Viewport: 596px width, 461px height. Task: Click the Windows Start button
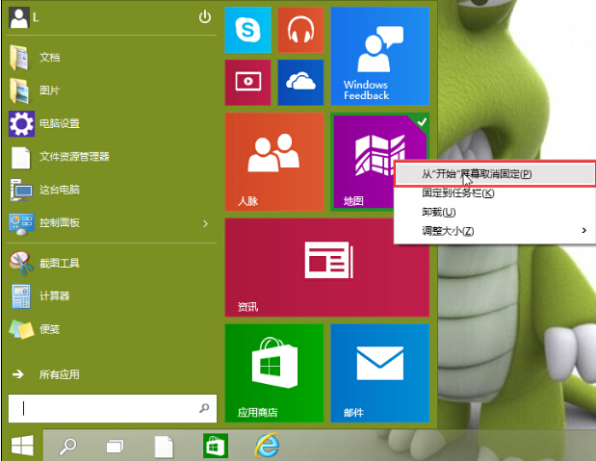(22, 446)
